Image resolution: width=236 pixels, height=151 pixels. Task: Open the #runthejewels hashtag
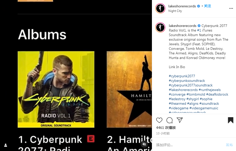coord(209,90)
